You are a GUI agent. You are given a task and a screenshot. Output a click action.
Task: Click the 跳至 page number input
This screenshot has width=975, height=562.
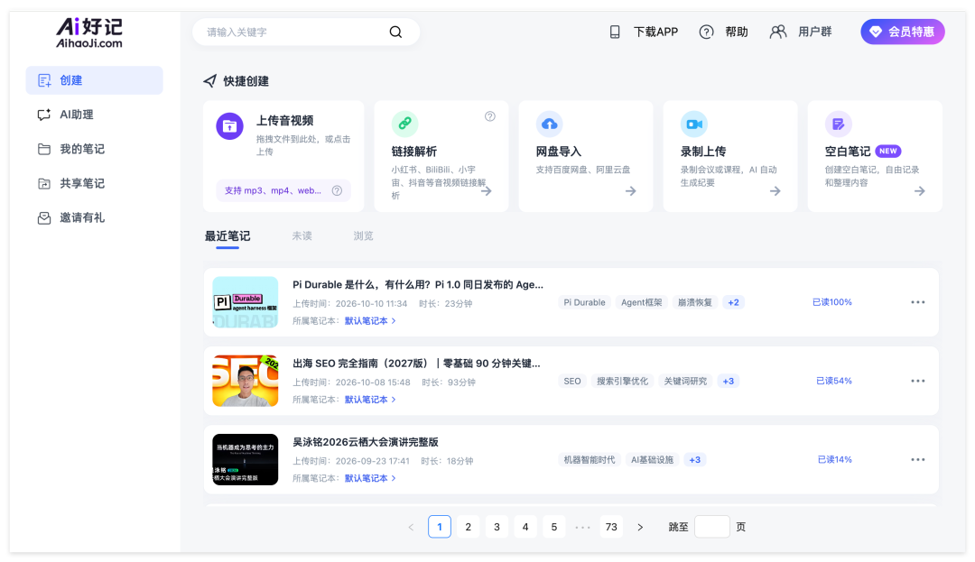pyautogui.click(x=712, y=527)
